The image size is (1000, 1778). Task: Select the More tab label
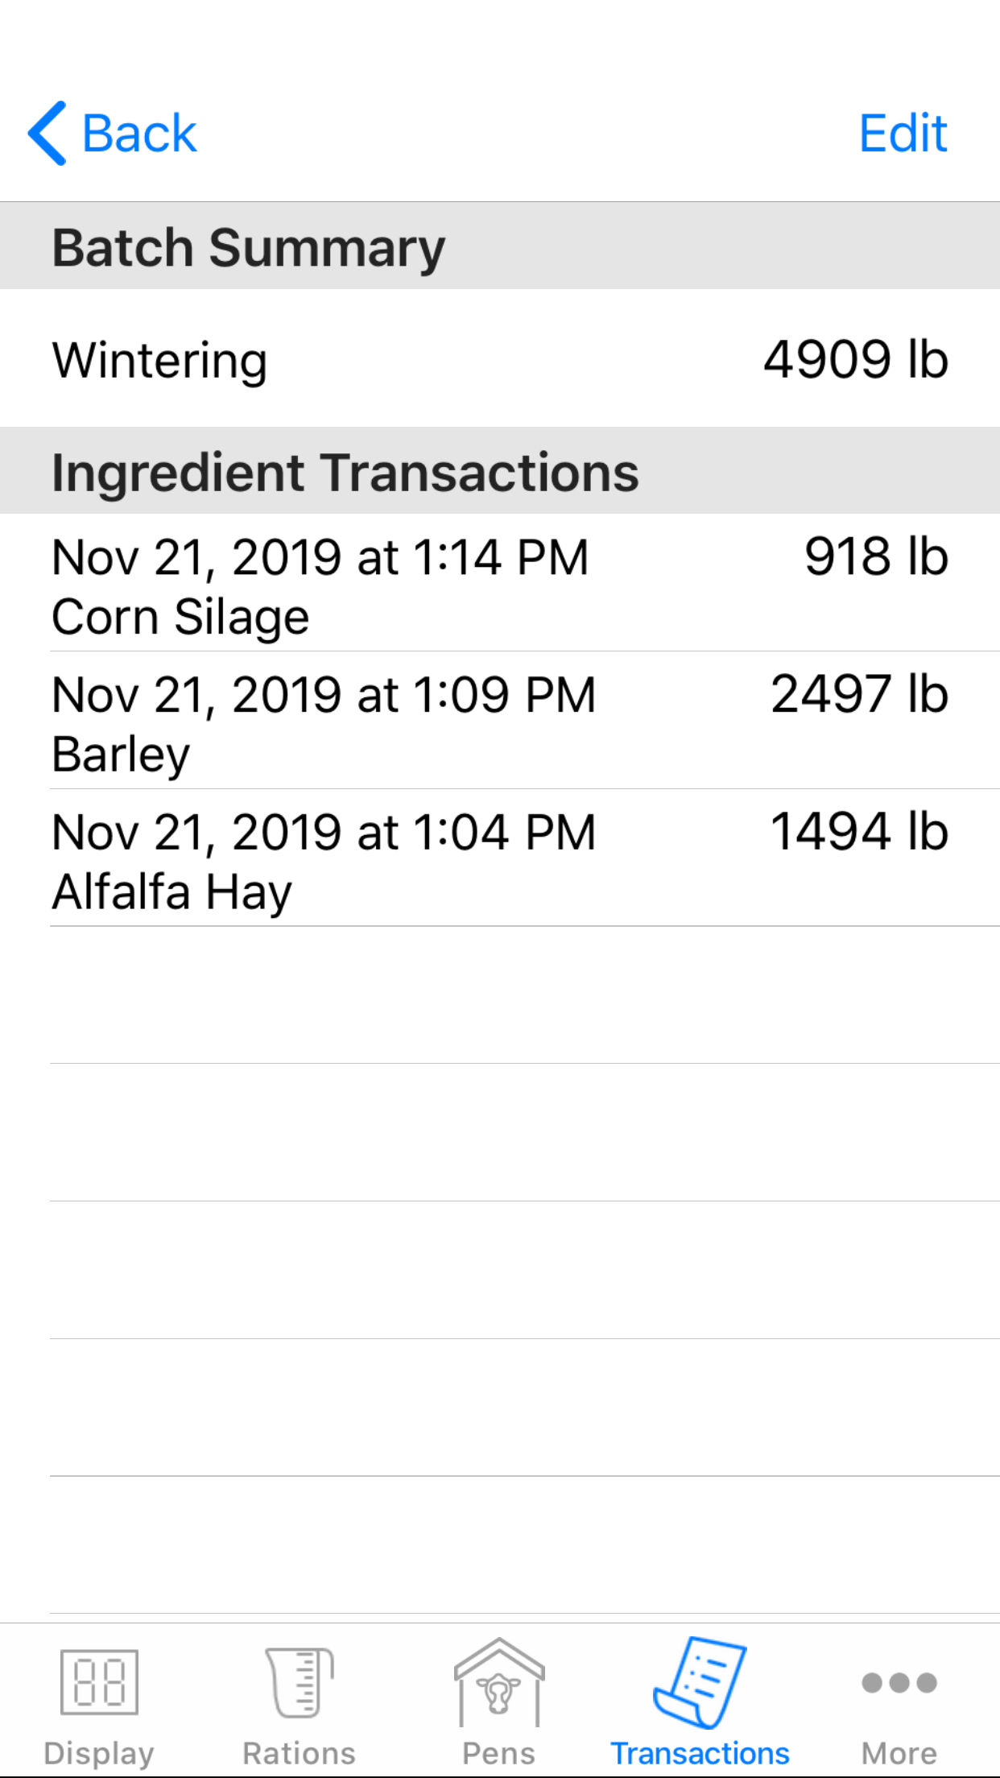899,1754
